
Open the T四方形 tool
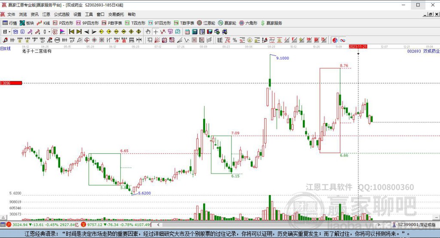[135, 23]
